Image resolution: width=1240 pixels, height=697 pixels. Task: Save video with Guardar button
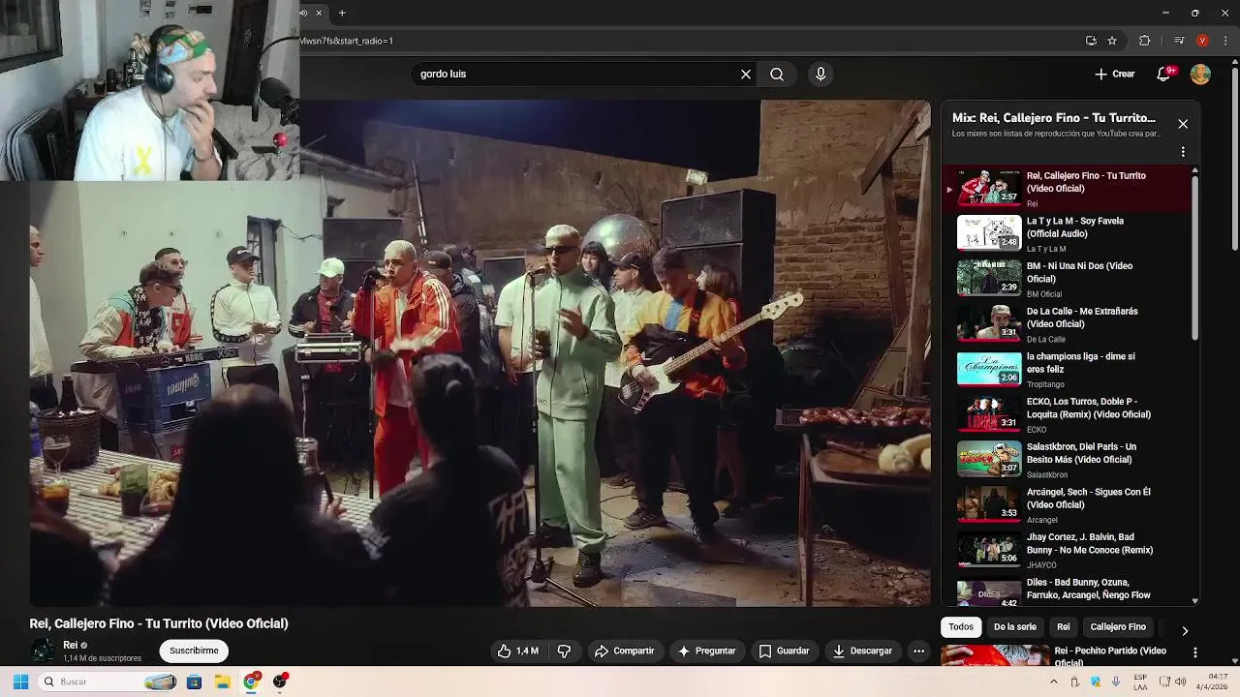pyautogui.click(x=784, y=652)
